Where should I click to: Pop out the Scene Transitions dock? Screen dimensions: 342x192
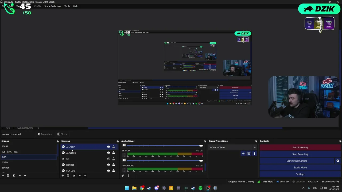click(256, 141)
